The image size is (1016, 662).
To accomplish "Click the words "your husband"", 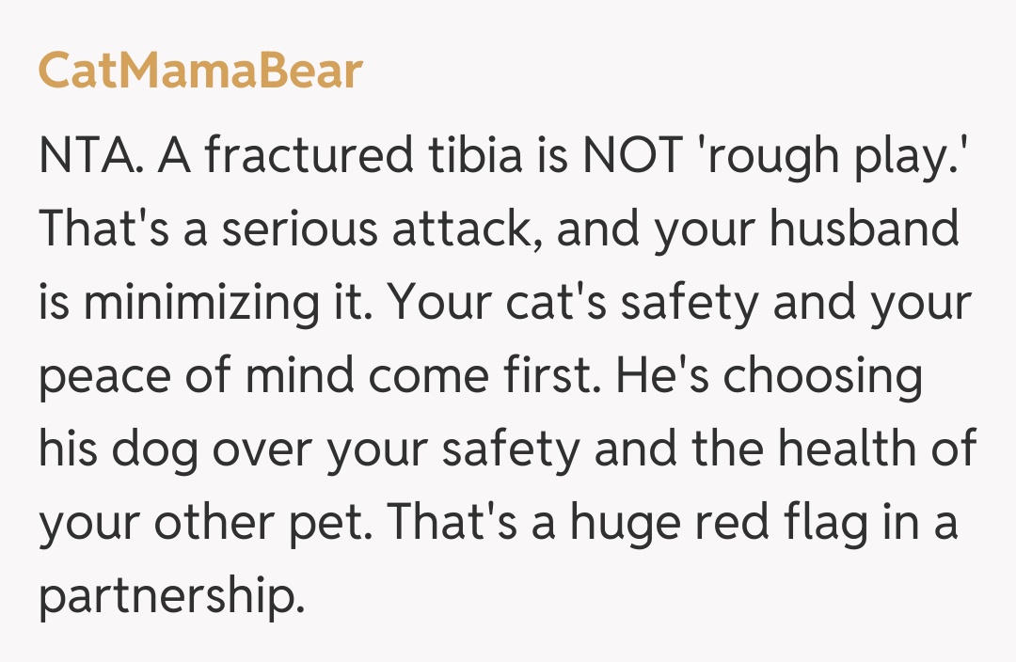I will click(806, 229).
